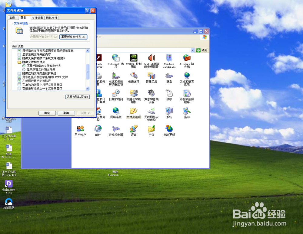Select 金山PDF转Word desktop icon
The image size is (303, 234).
[x=8, y=187]
